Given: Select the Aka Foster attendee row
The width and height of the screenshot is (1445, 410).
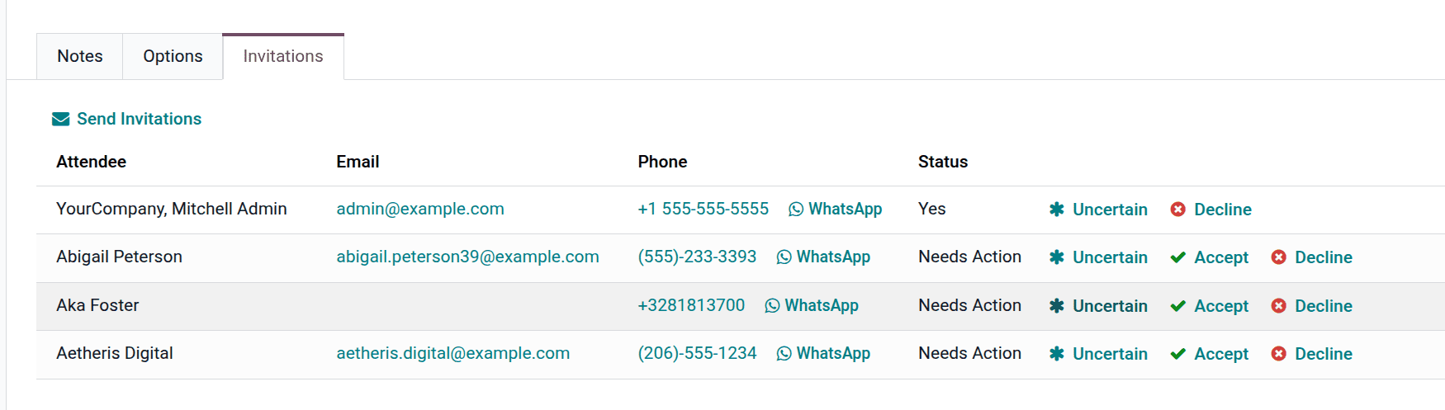Looking at the screenshot, I should pyautogui.click(x=97, y=306).
